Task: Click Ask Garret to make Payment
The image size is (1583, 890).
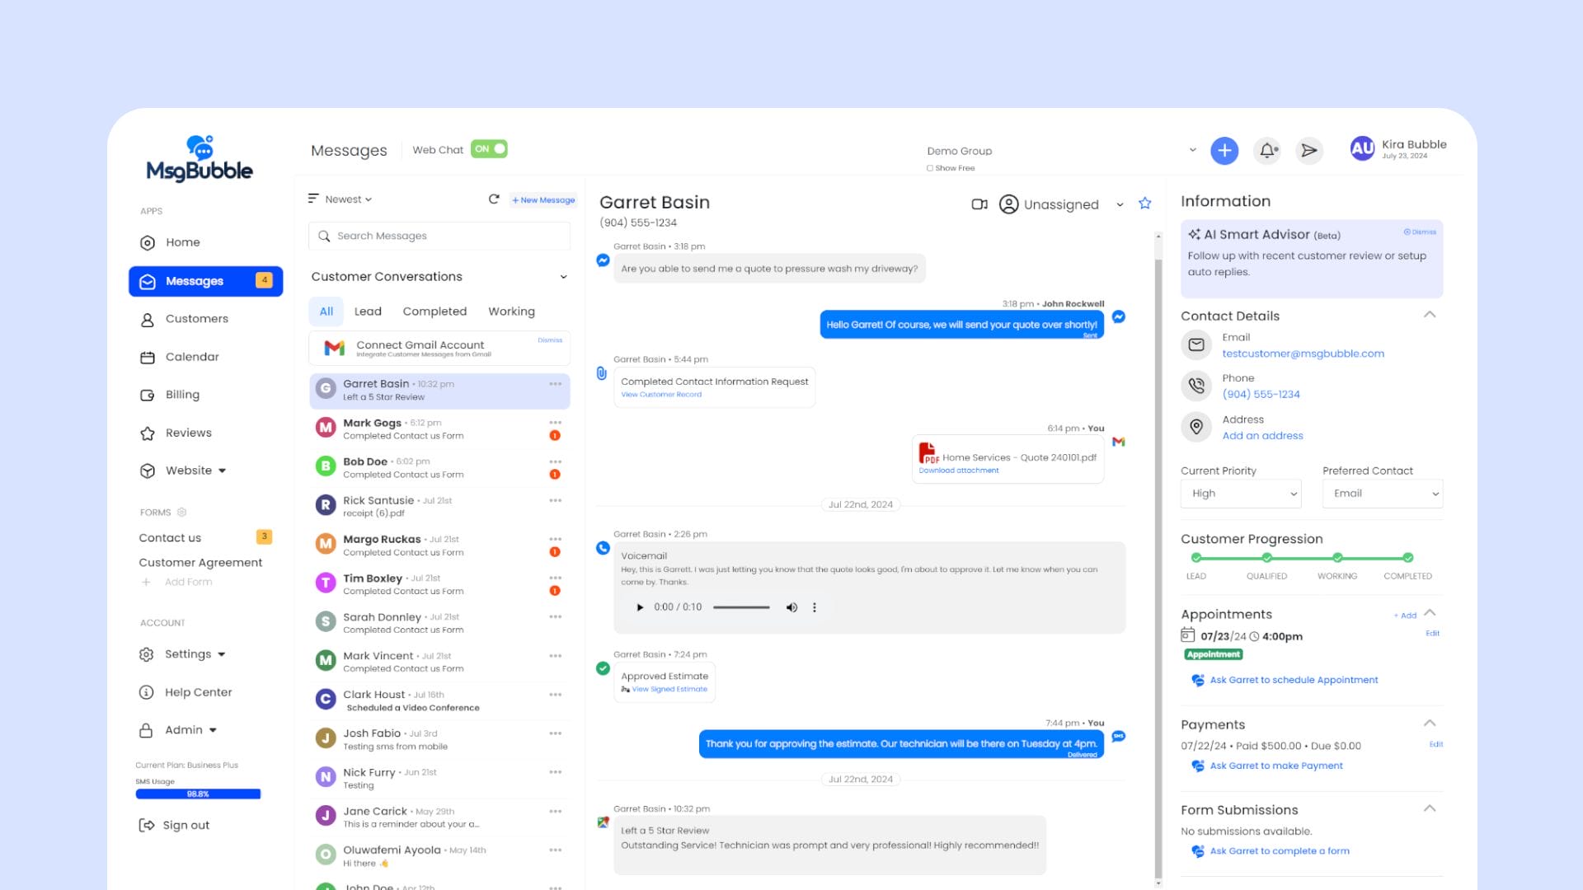Action: pyautogui.click(x=1275, y=766)
